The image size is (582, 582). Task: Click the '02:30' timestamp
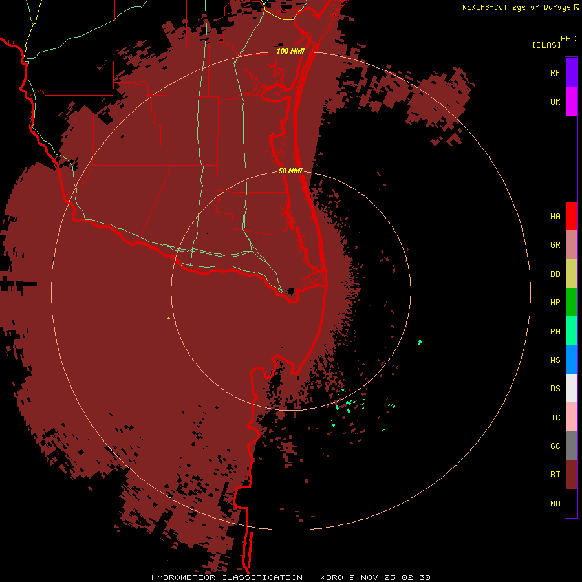coord(416,577)
